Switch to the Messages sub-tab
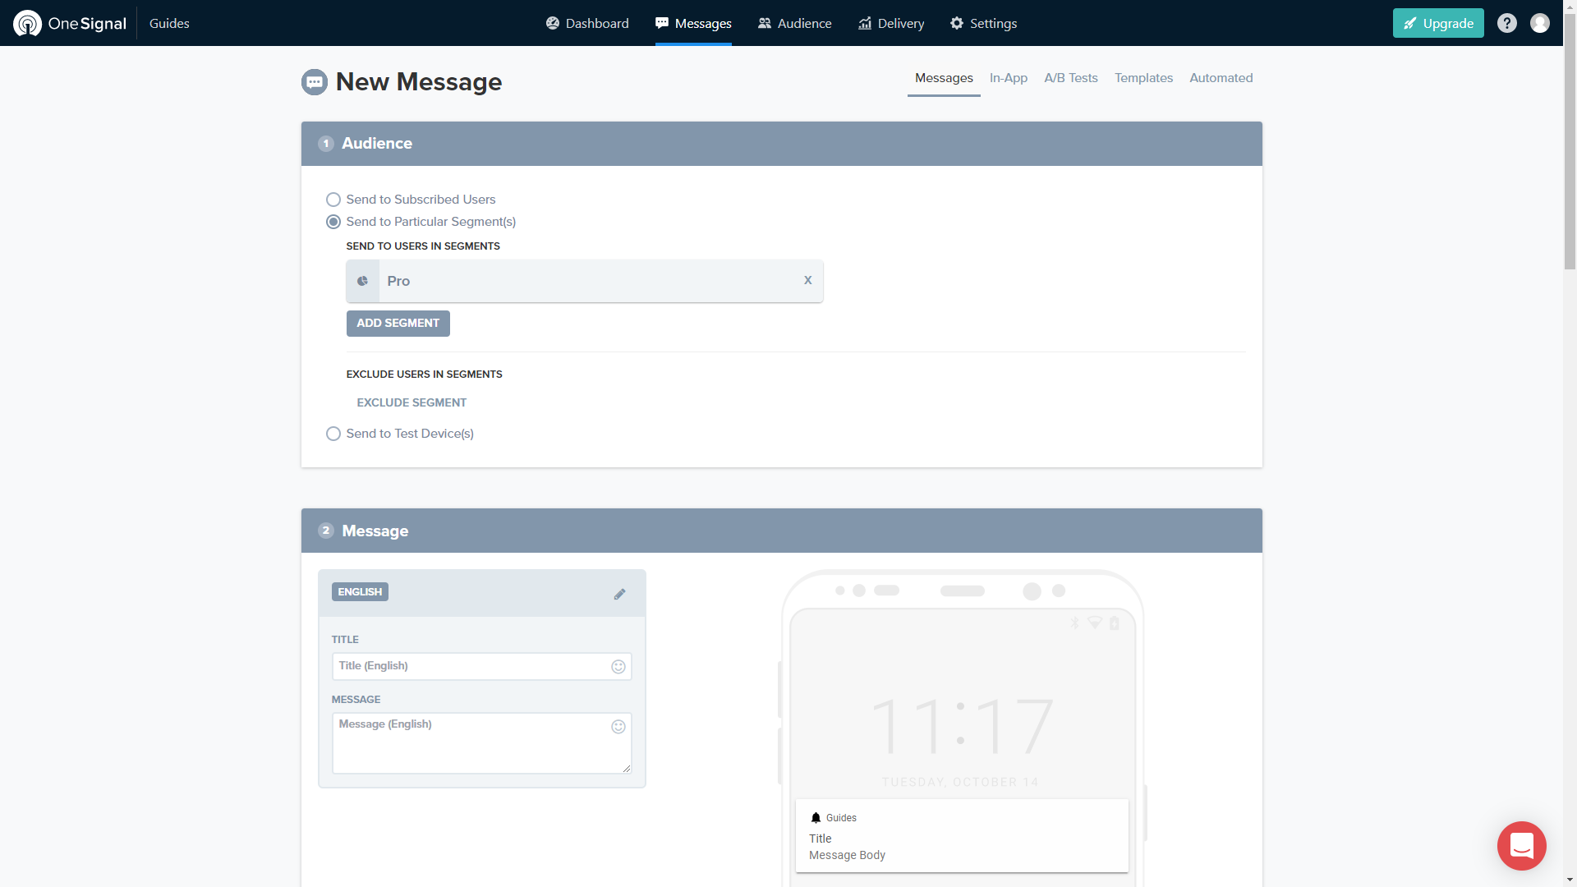The image size is (1577, 887). click(x=944, y=78)
